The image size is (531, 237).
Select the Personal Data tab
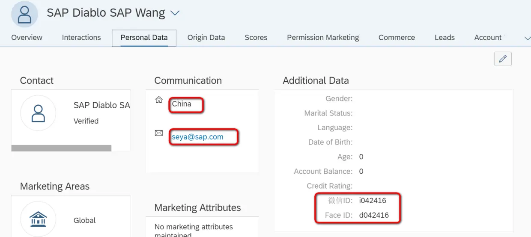[x=144, y=38]
